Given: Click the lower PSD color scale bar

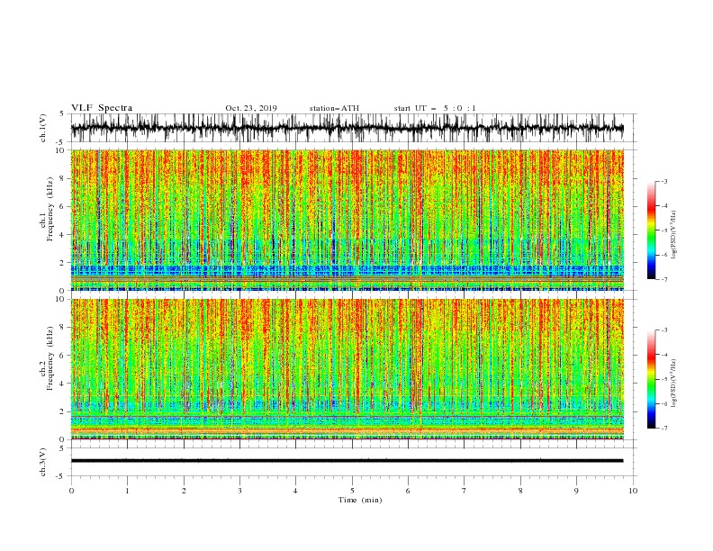Looking at the screenshot, I should point(651,379).
